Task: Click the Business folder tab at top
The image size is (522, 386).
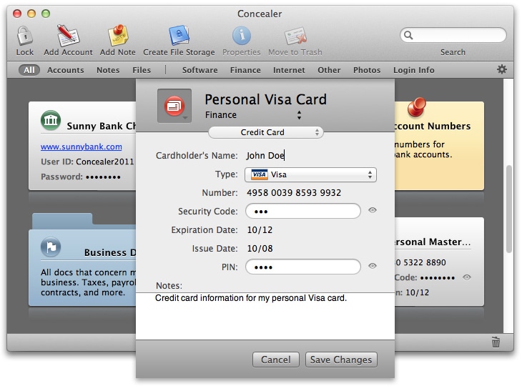Action: point(62,222)
